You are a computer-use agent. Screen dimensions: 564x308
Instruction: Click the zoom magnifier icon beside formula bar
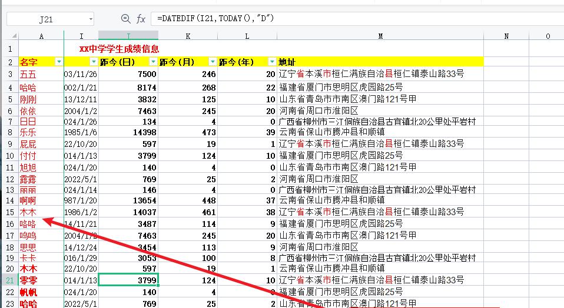point(125,19)
